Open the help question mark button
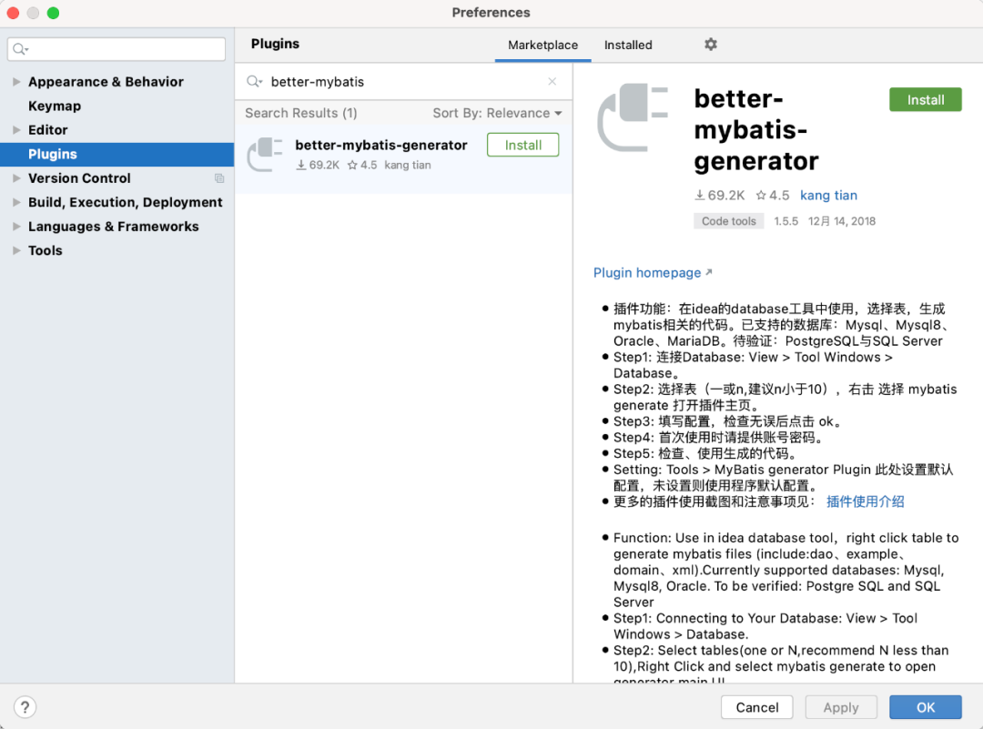This screenshot has height=729, width=983. pyautogui.click(x=25, y=708)
